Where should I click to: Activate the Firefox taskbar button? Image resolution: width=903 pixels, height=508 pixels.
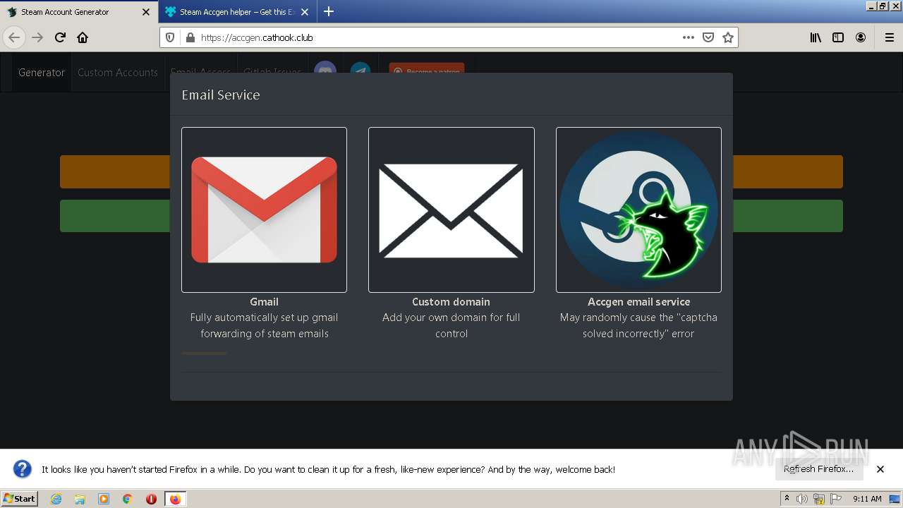coord(175,499)
